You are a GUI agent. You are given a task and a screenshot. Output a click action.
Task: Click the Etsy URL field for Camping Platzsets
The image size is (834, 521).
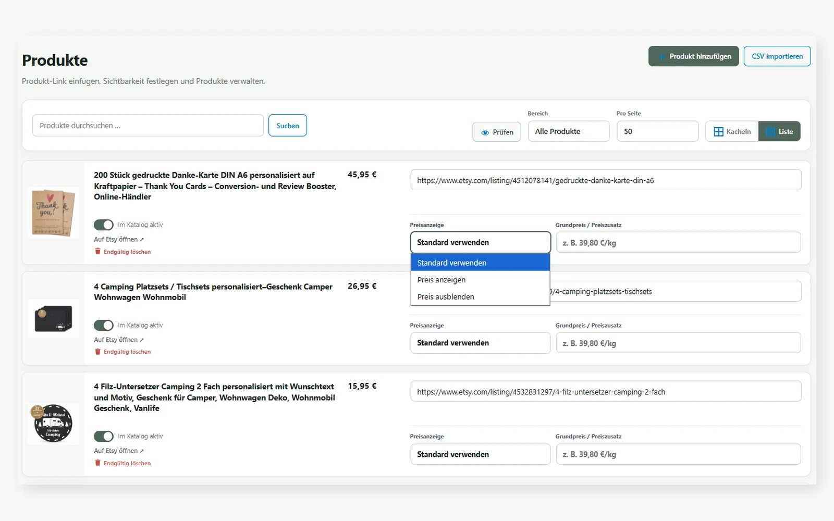[676, 291]
